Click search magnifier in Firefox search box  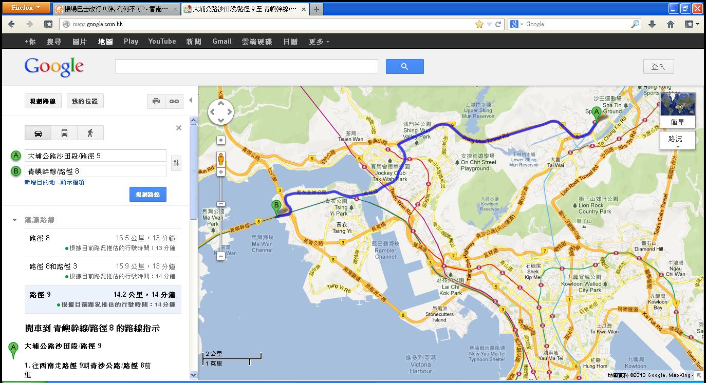[635, 24]
